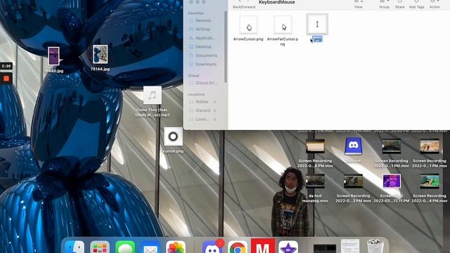Click the 75144.jpg filename label

pyautogui.click(x=100, y=69)
